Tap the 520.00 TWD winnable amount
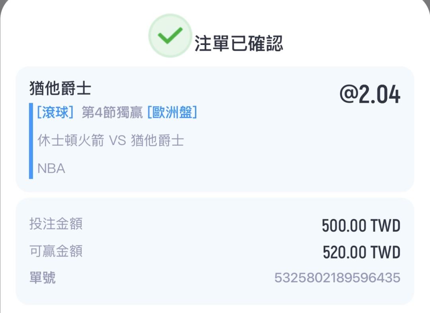430x313 pixels. click(x=361, y=252)
